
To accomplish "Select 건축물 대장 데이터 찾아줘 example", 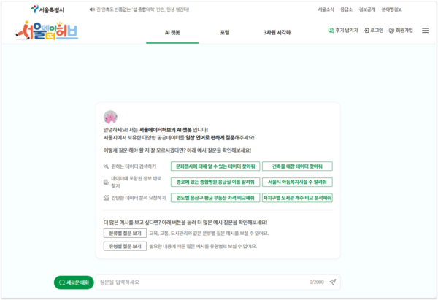I will tap(297, 166).
